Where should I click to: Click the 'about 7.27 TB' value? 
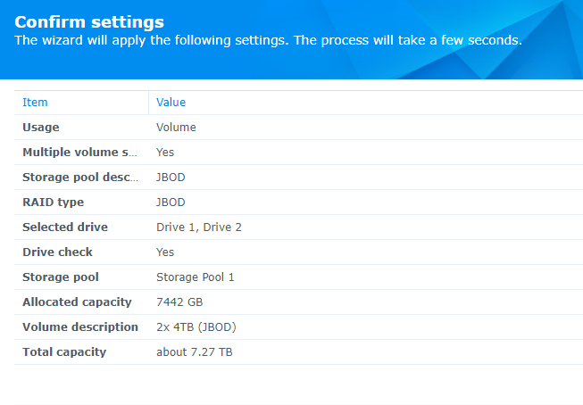pos(194,352)
